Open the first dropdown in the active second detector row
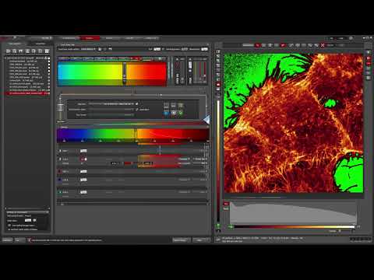 coord(184,159)
